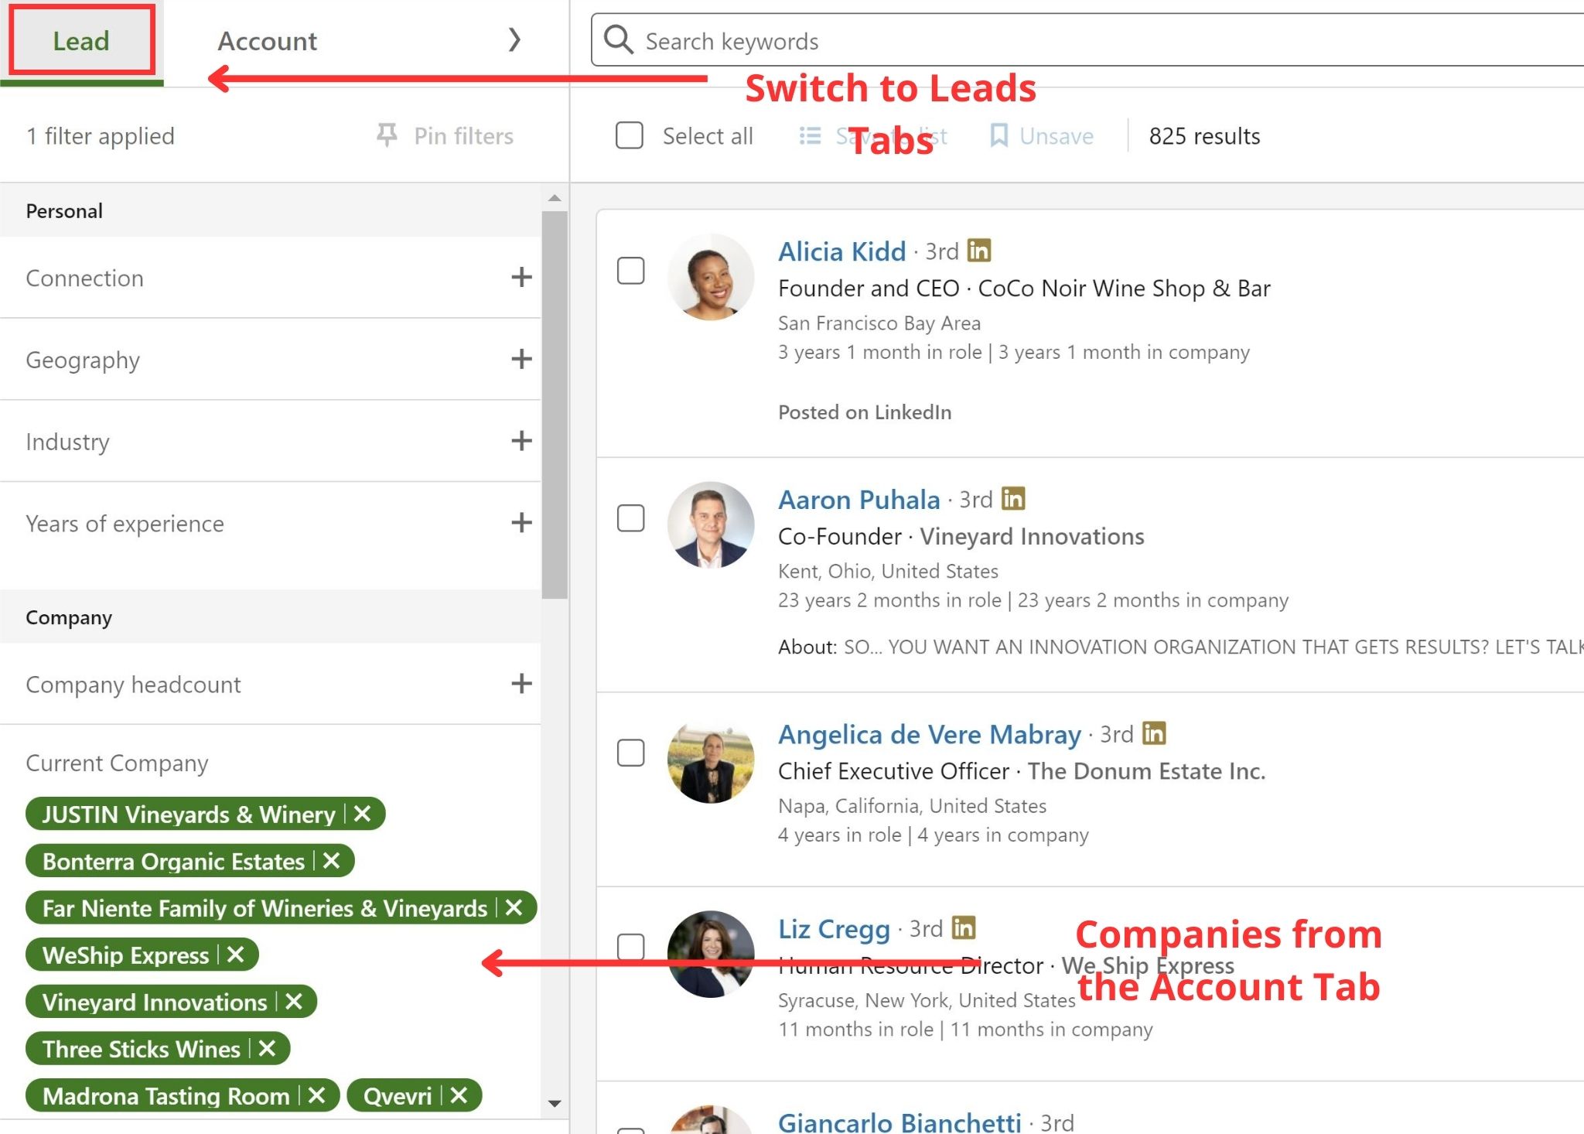This screenshot has width=1584, height=1134.
Task: Click LinkedIn badge next to Alicia Kidd
Action: click(978, 251)
